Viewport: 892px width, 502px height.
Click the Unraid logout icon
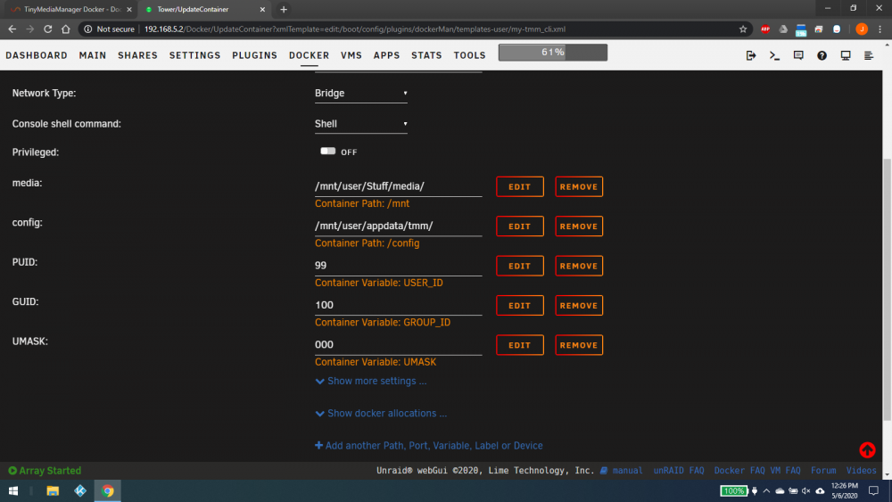coord(751,55)
